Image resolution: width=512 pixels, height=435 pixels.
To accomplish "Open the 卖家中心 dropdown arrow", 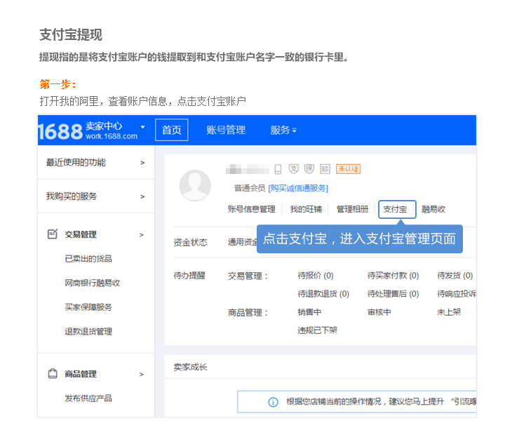I will [x=142, y=127].
